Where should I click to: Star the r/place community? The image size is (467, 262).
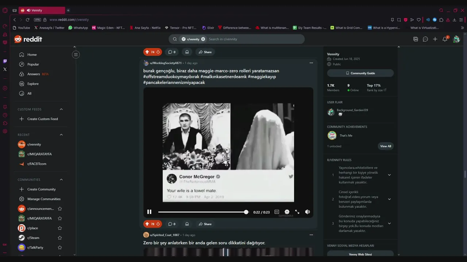[60, 228]
